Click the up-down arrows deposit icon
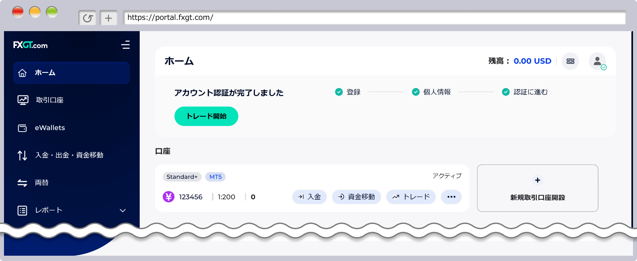 [x=22, y=155]
